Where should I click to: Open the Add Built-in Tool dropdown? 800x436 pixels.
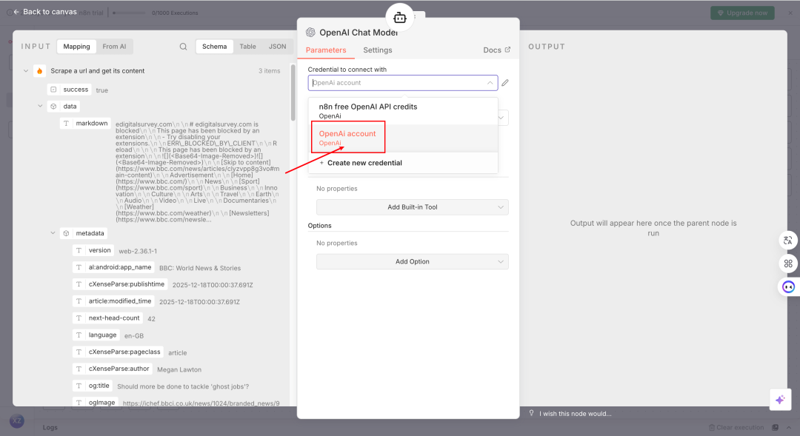tap(413, 207)
